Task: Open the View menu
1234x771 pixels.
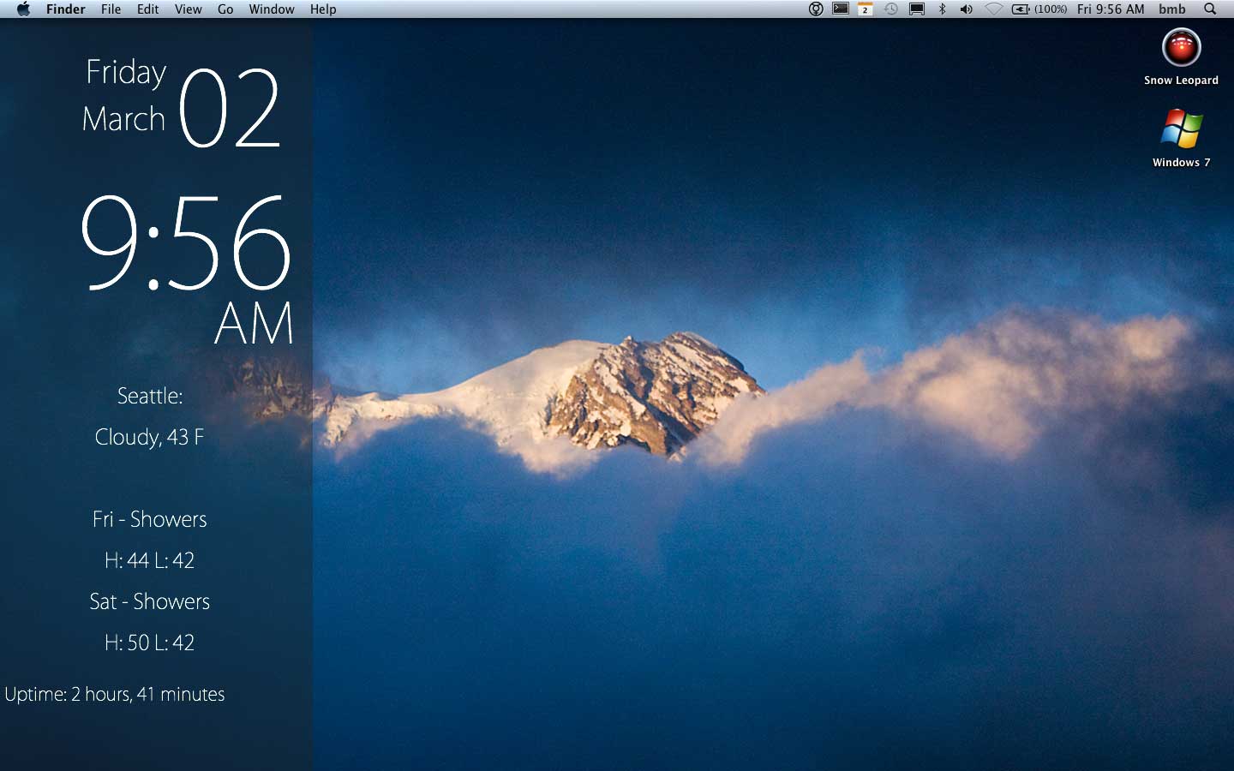Action: (x=188, y=9)
